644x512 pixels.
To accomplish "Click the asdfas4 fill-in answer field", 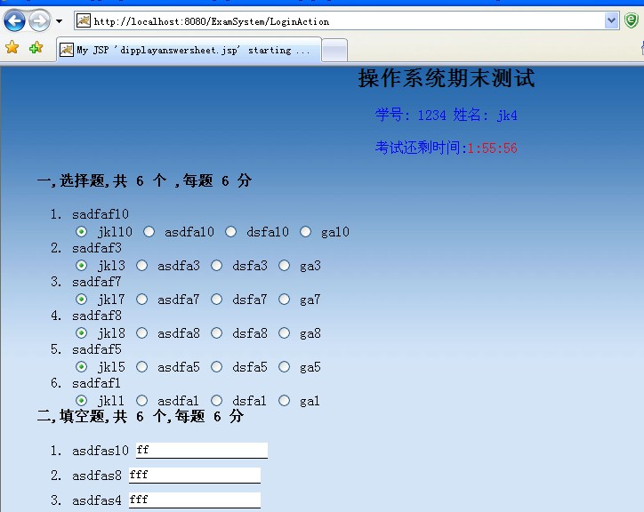I will coord(195,500).
